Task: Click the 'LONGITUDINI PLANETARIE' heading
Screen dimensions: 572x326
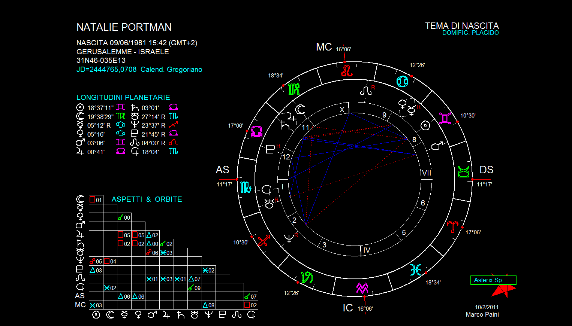Action: pyautogui.click(x=123, y=97)
